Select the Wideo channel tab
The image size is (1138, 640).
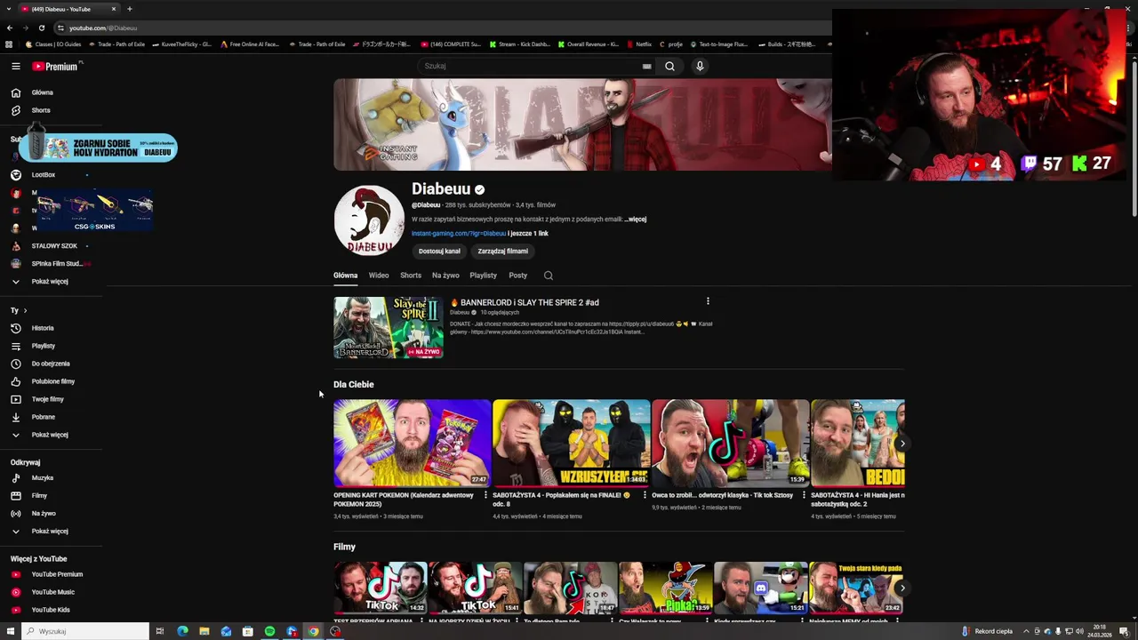point(379,276)
